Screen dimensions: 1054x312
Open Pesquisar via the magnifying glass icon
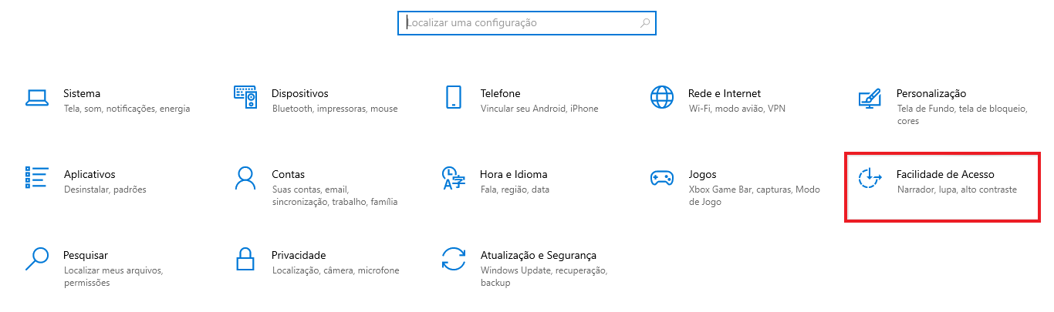tap(36, 259)
